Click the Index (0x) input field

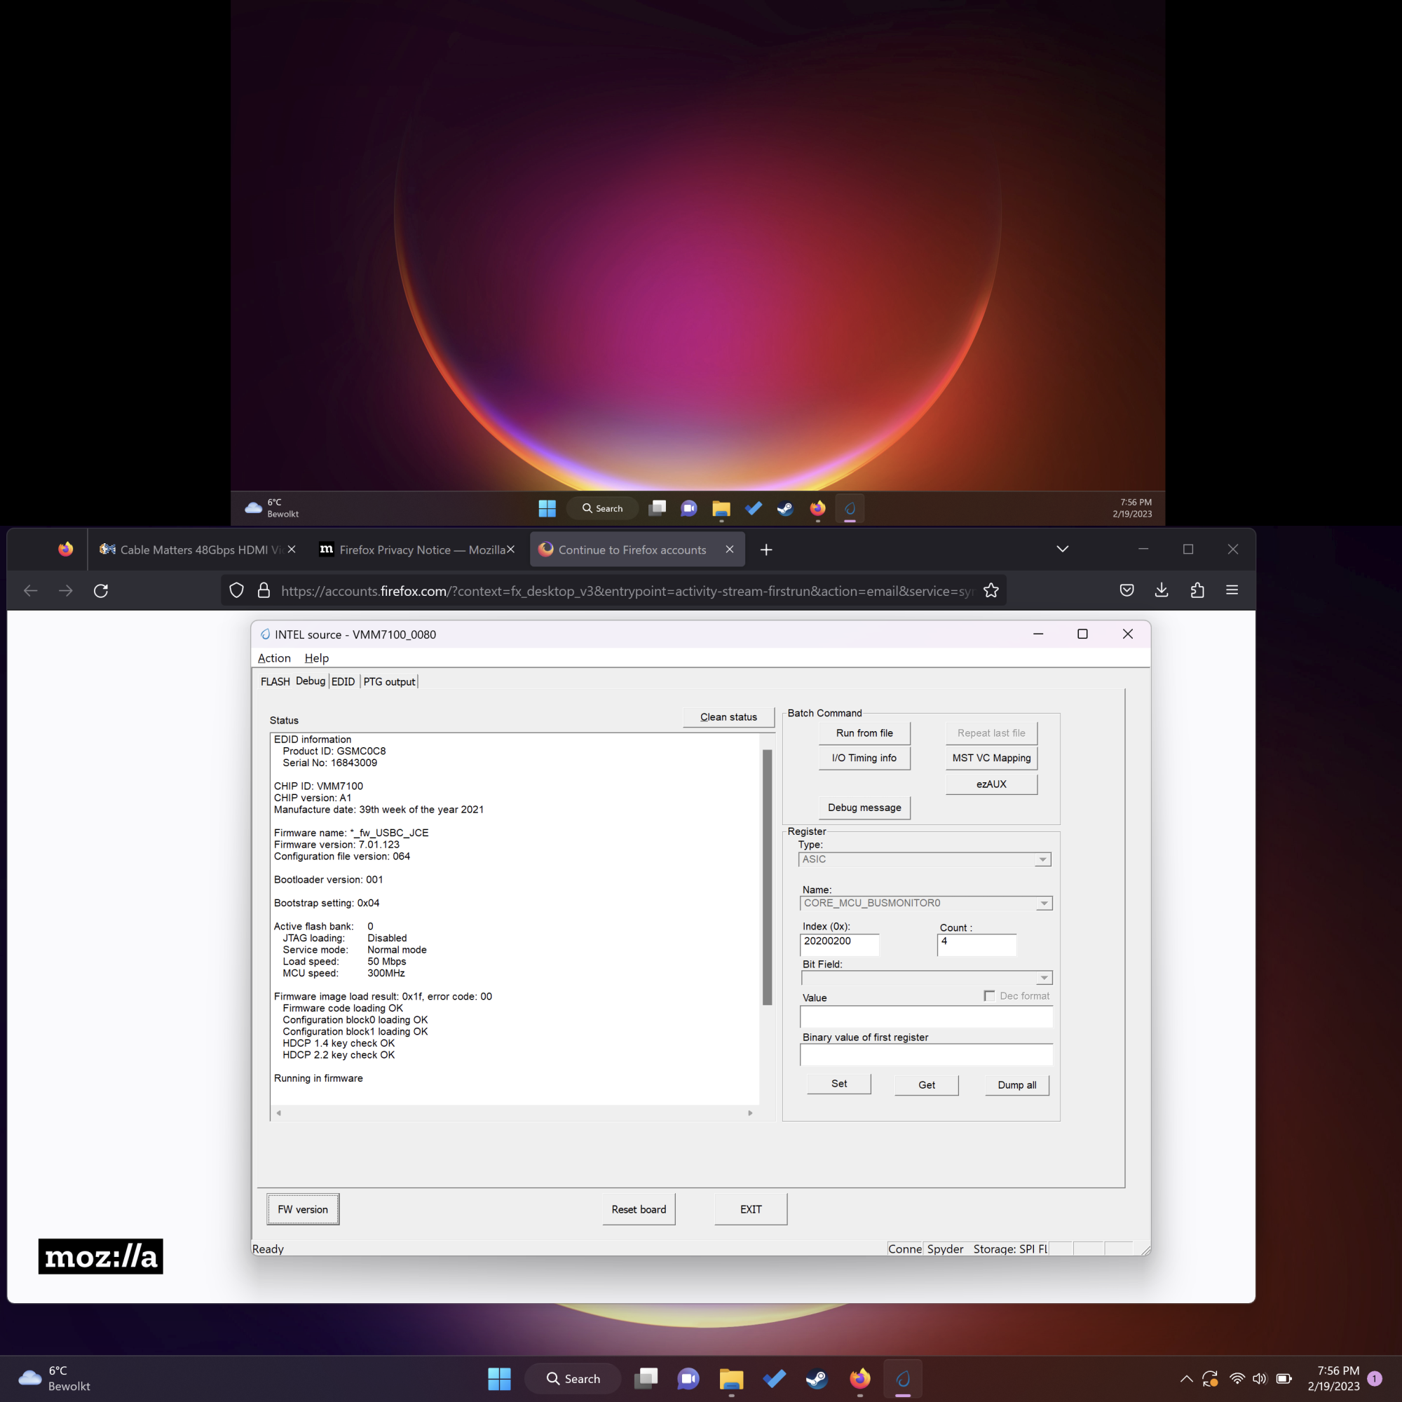(838, 944)
